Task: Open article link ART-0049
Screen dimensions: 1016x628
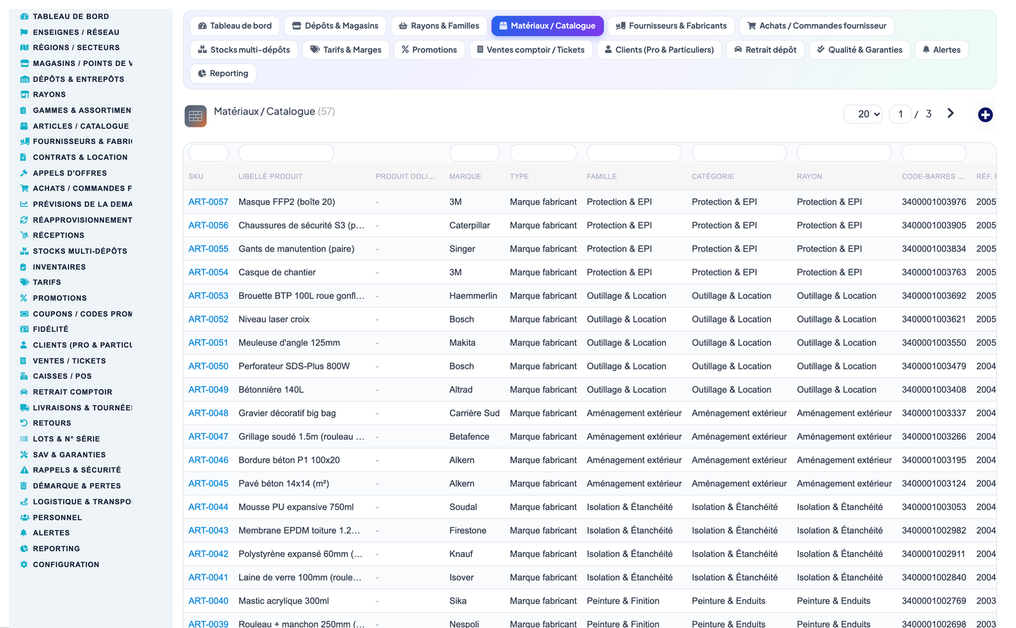Action: click(x=208, y=390)
